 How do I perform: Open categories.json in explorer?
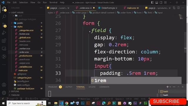coord(24,78)
